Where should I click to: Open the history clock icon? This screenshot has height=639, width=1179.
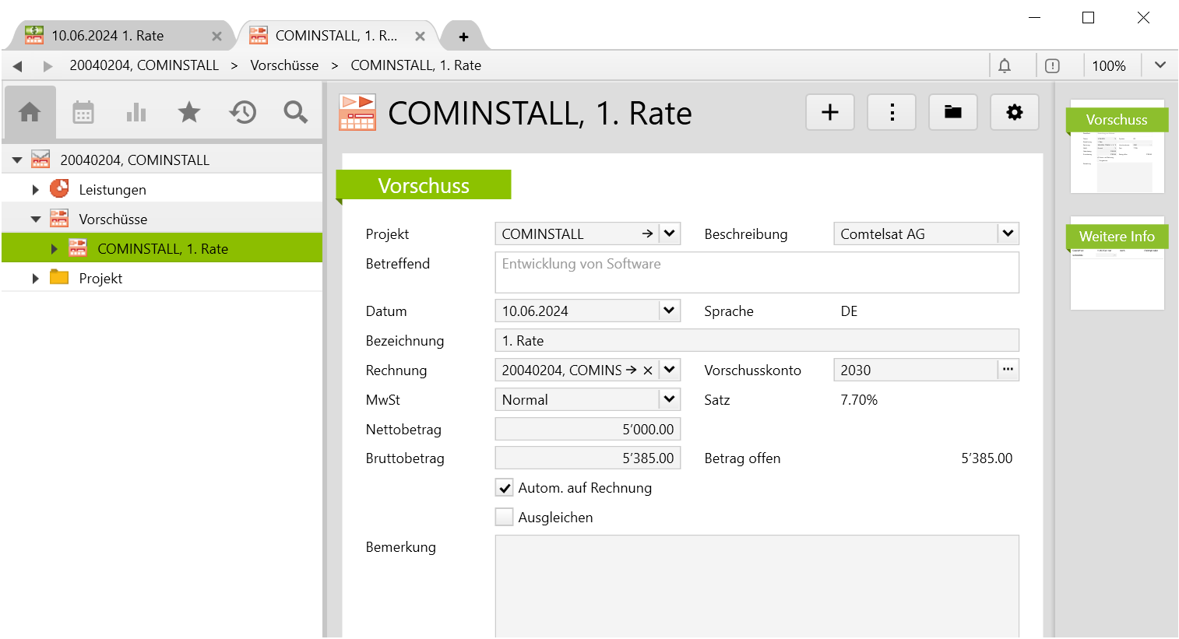(242, 113)
